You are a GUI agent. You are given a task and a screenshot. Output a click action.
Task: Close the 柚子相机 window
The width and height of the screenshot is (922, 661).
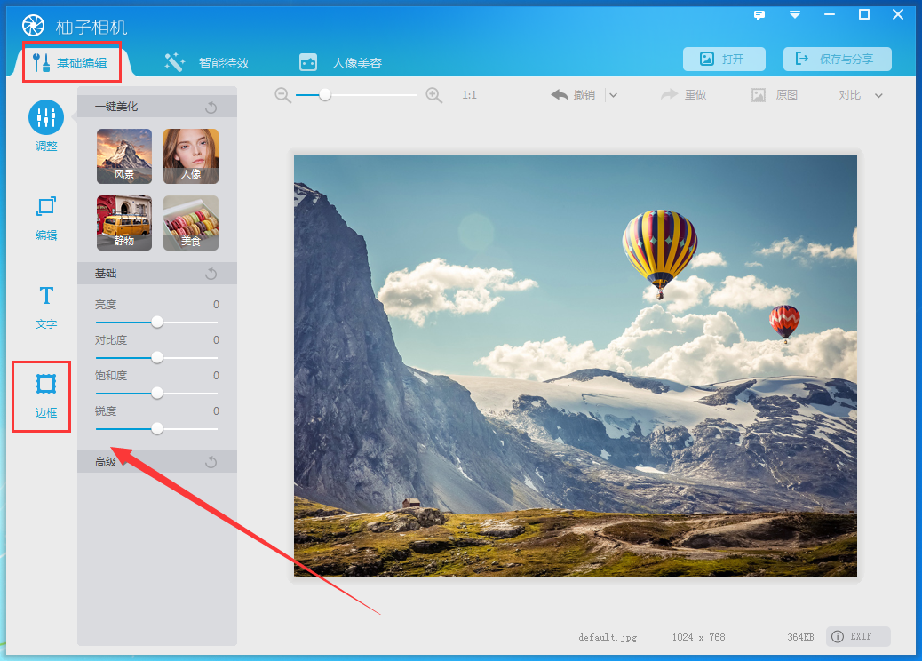(x=898, y=15)
